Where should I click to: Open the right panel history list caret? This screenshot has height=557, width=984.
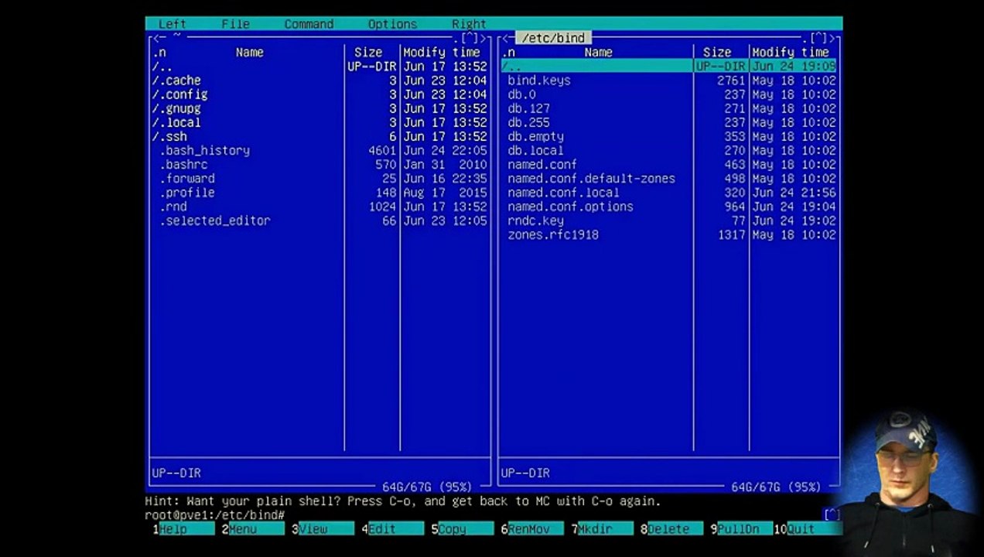pyautogui.click(x=819, y=38)
